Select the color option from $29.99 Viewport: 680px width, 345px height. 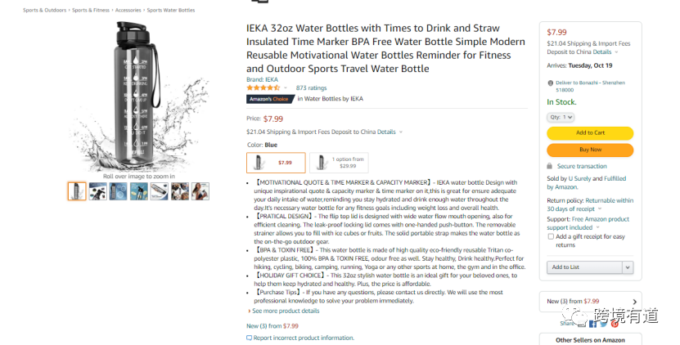point(340,163)
